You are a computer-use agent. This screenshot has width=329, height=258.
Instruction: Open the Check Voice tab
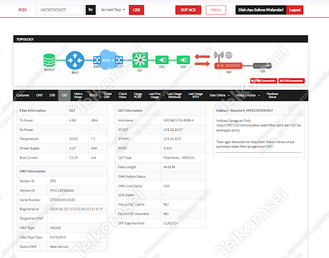[123, 95]
